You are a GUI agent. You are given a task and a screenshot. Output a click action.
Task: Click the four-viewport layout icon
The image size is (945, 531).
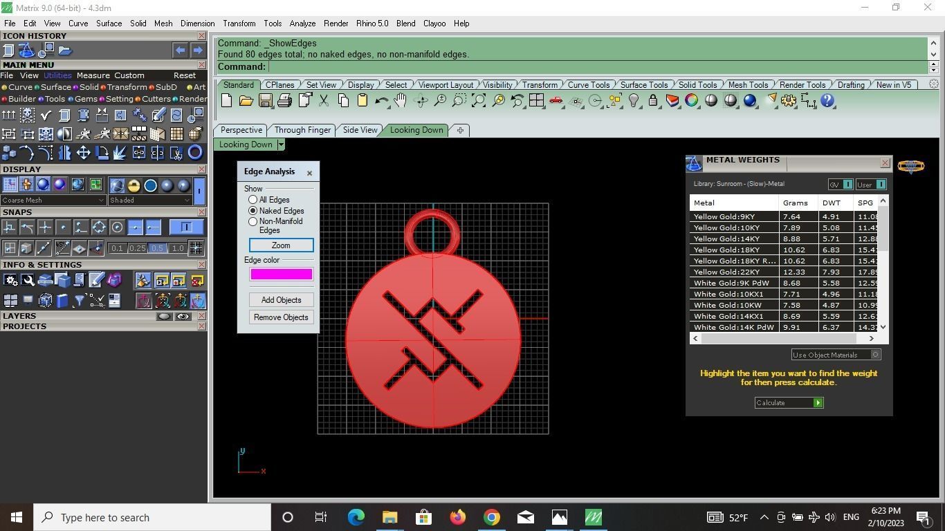[536, 101]
